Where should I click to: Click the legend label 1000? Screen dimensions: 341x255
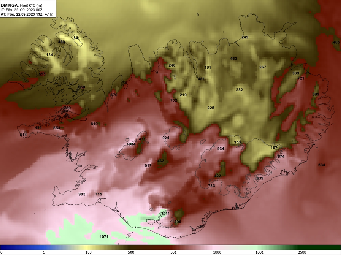pyautogui.click(x=217, y=252)
